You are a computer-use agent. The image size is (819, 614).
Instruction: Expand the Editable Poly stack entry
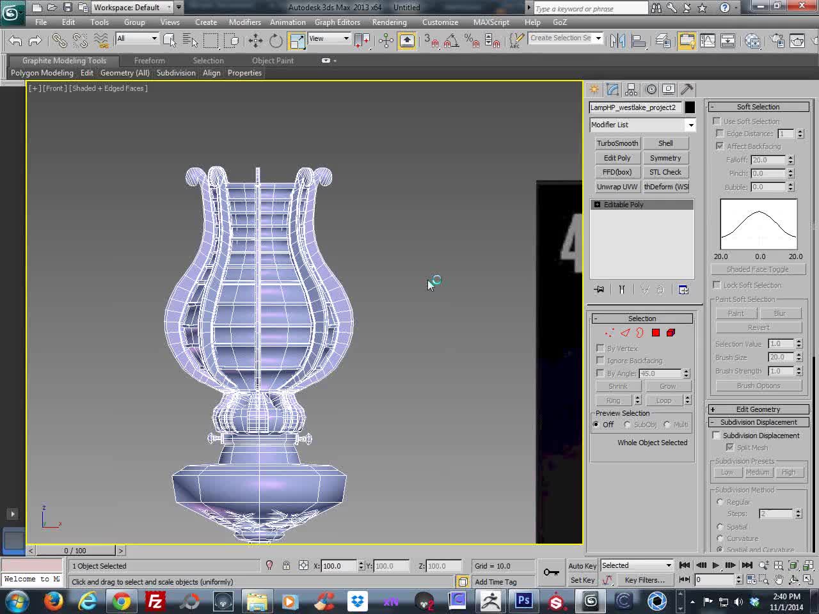(x=597, y=205)
